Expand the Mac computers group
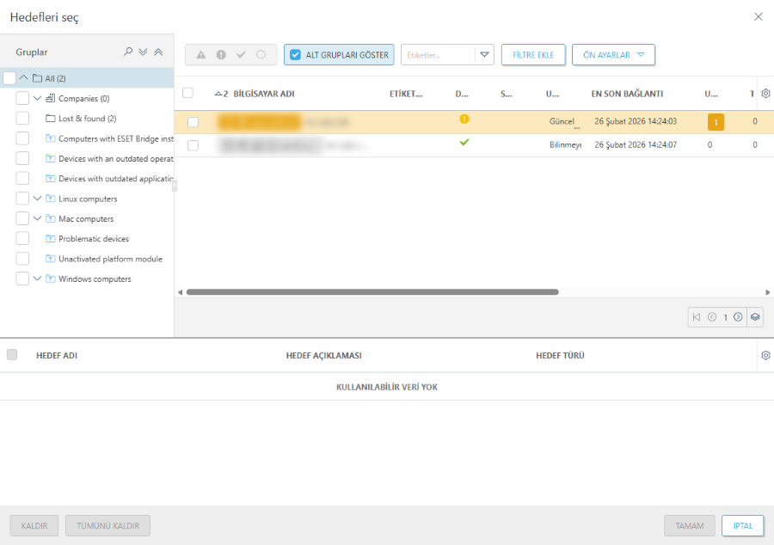 (37, 218)
